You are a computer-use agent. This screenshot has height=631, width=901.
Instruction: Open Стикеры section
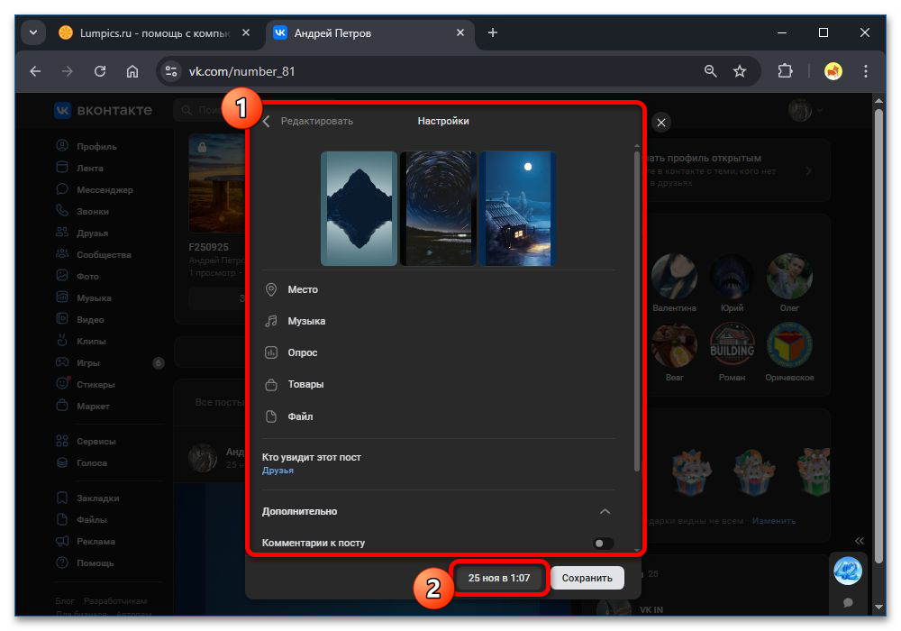pyautogui.click(x=86, y=385)
